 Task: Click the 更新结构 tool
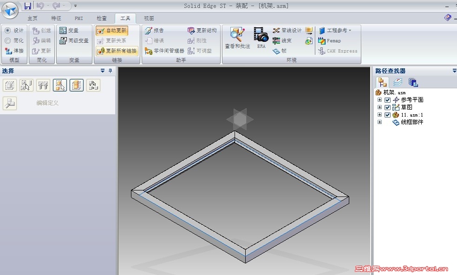tap(202, 30)
